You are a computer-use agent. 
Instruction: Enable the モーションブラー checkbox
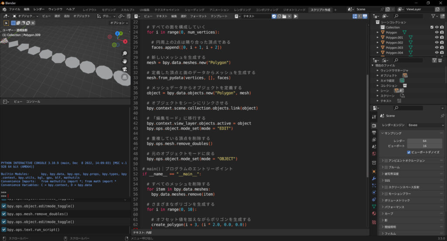coord(386,194)
